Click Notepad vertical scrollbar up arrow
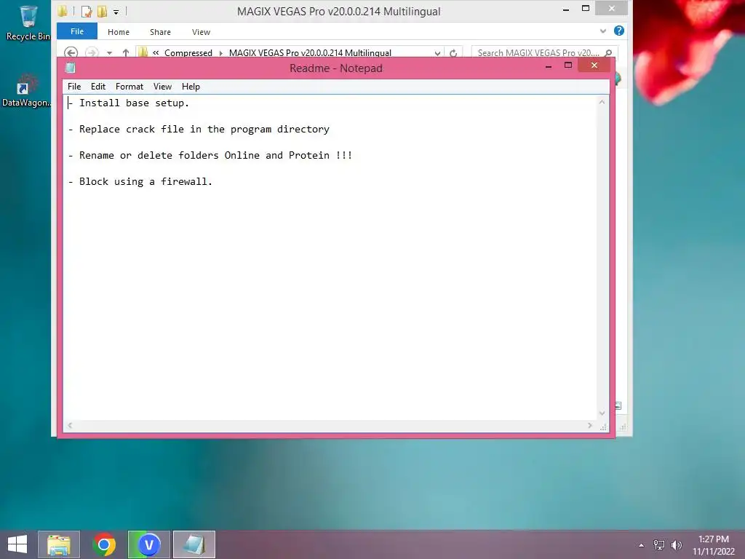This screenshot has width=745, height=559. click(602, 102)
